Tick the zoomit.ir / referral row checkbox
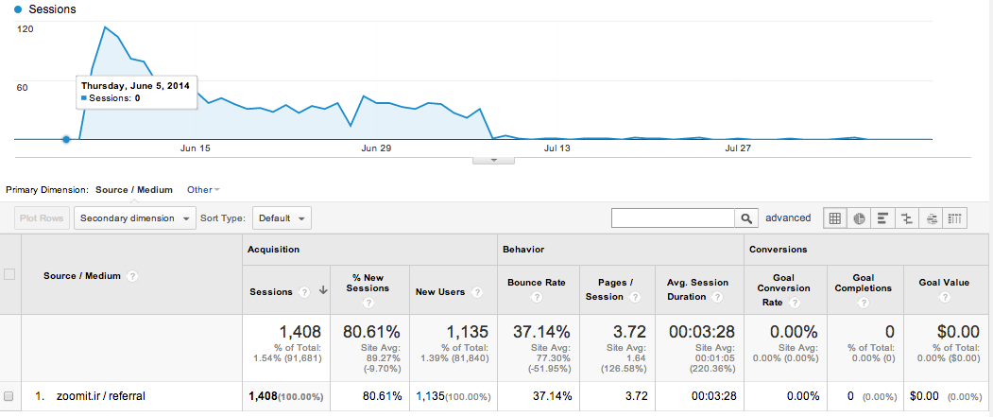The image size is (993, 417). point(9,395)
